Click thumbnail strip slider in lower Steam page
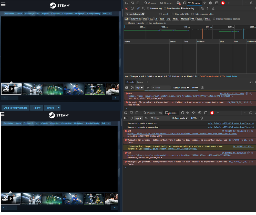Image resolution: width=256 pixels, height=215 pixels. (x=12, y=208)
